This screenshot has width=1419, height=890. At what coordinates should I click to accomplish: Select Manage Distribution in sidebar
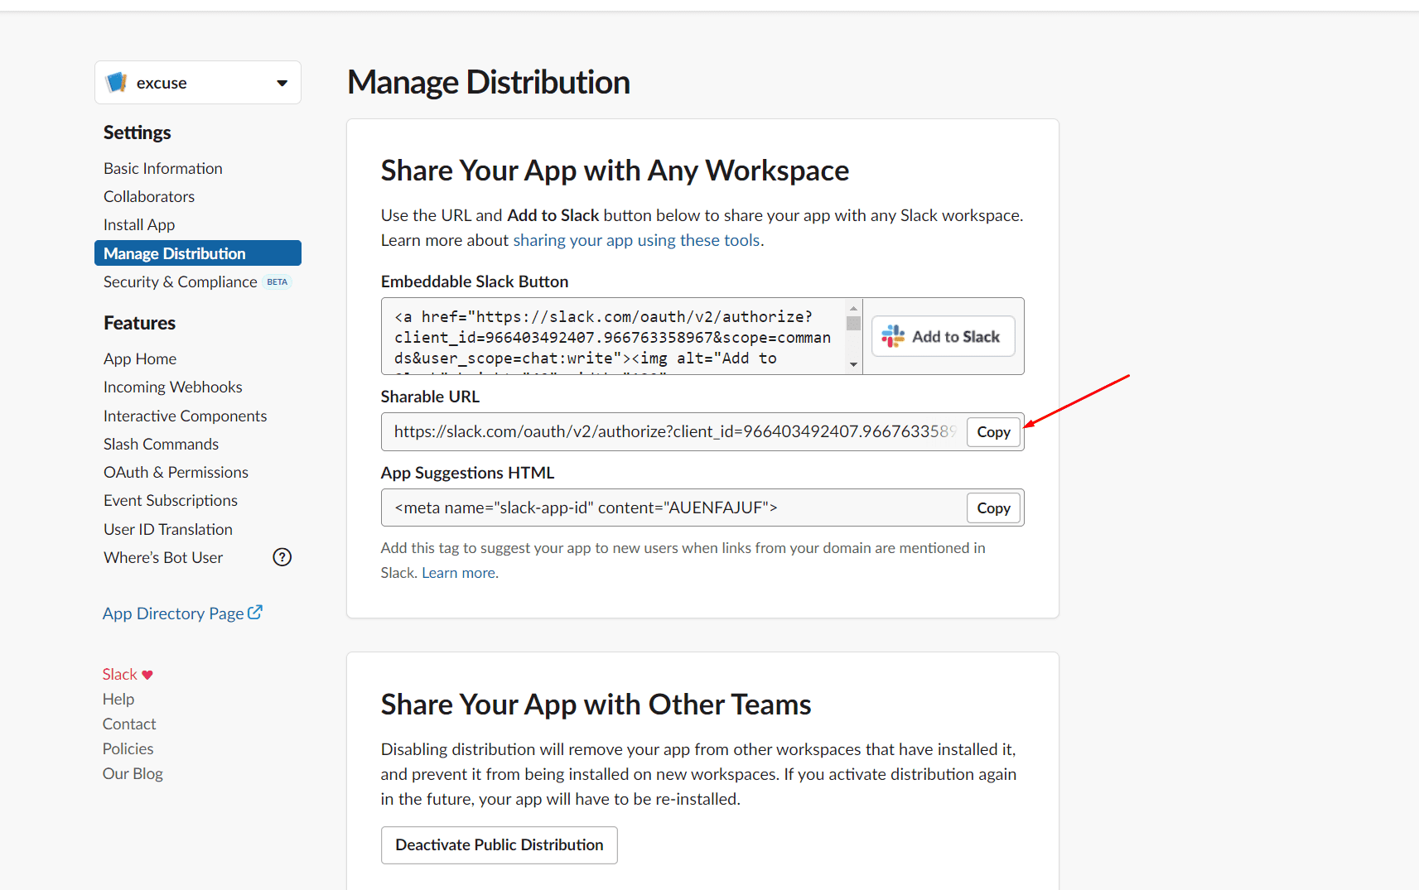198,253
